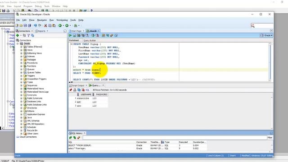
Task: Click the PASSWORD column header
Action: point(100,94)
